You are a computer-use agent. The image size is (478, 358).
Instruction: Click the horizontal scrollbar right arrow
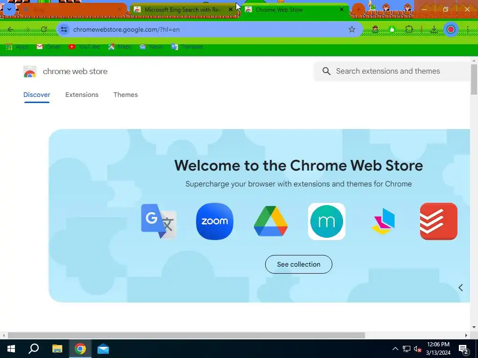(x=466, y=335)
